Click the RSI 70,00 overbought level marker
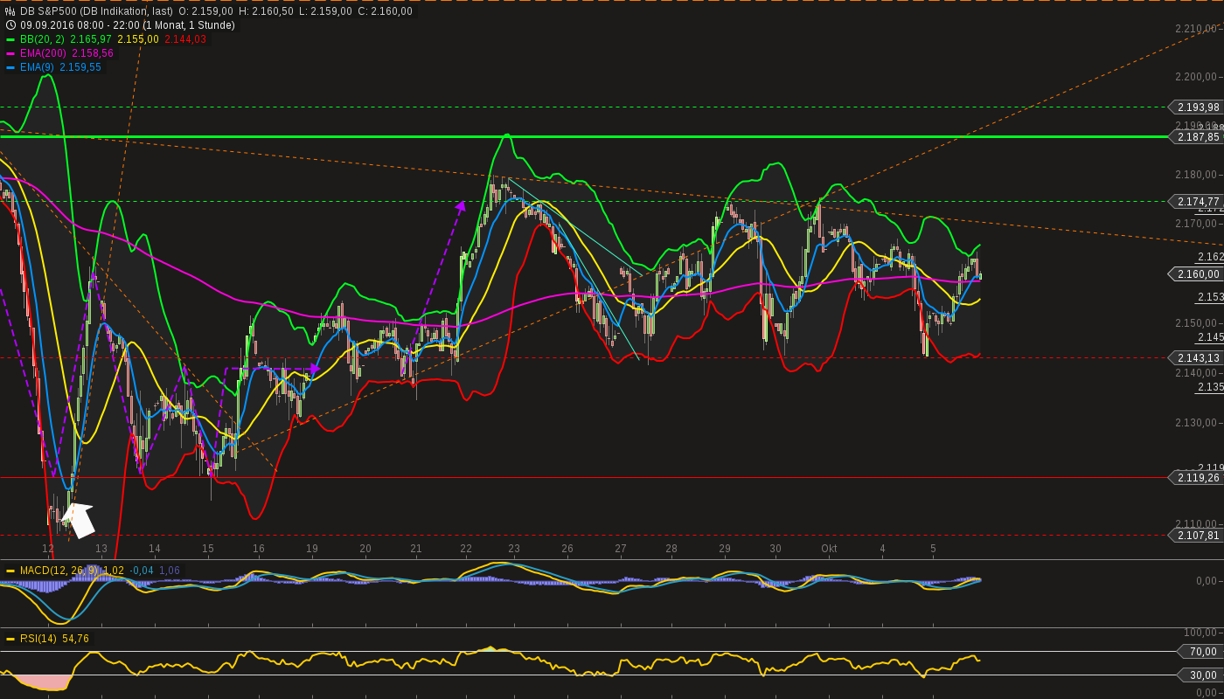This screenshot has height=699, width=1224. (1201, 652)
